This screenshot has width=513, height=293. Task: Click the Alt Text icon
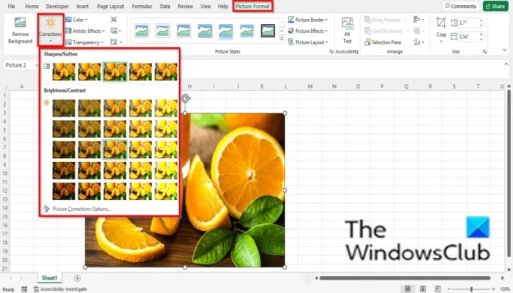coord(347,31)
